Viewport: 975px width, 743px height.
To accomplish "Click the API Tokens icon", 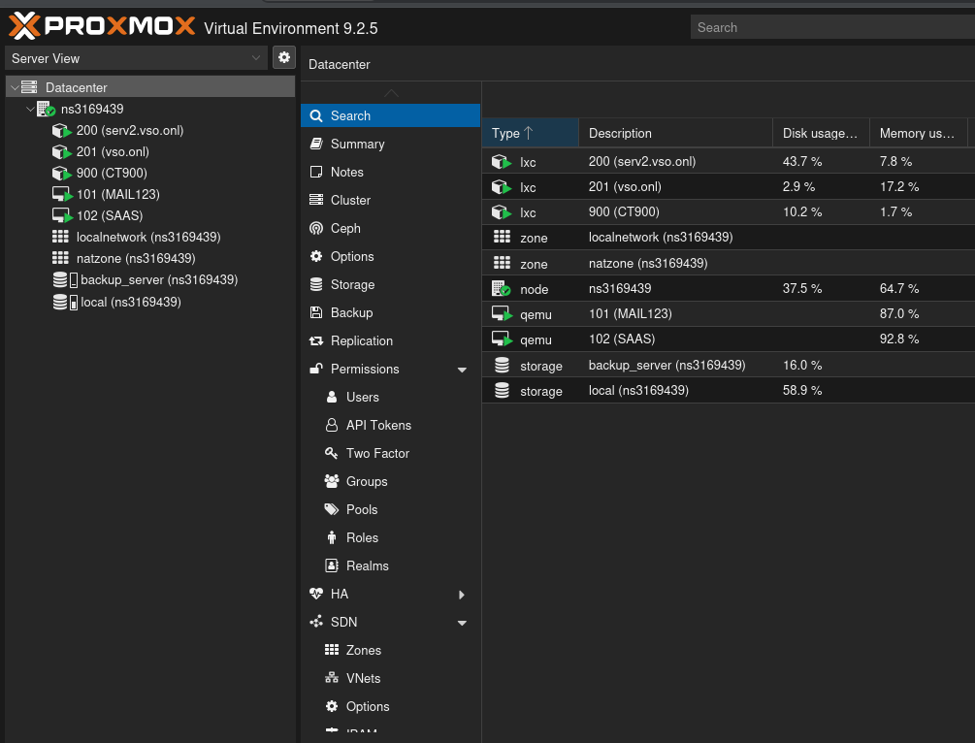I will 332,425.
